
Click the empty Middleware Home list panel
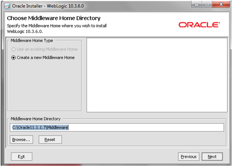pos(157,75)
